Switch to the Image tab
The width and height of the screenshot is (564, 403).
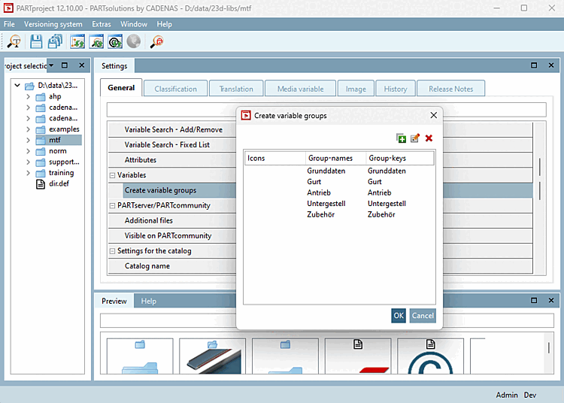point(356,89)
